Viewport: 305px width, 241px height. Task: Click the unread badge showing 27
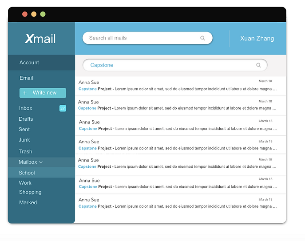(63, 108)
